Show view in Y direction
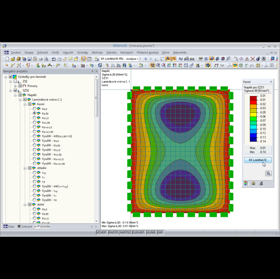Screen dimensions: 280x279 [x=175, y=66]
